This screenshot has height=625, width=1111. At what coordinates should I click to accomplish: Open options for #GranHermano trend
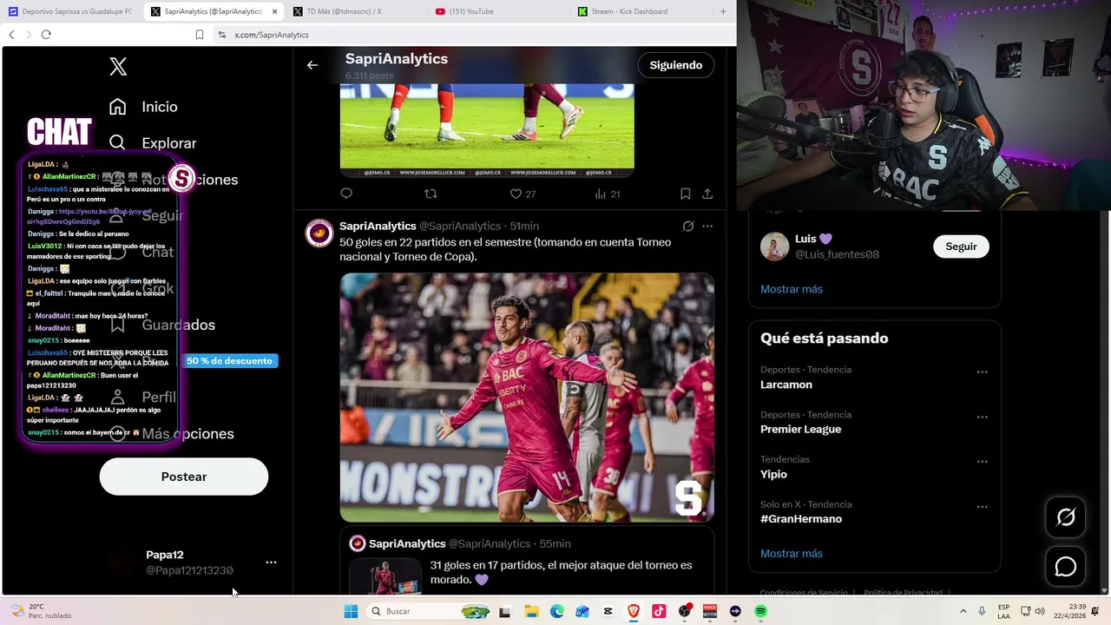[982, 507]
